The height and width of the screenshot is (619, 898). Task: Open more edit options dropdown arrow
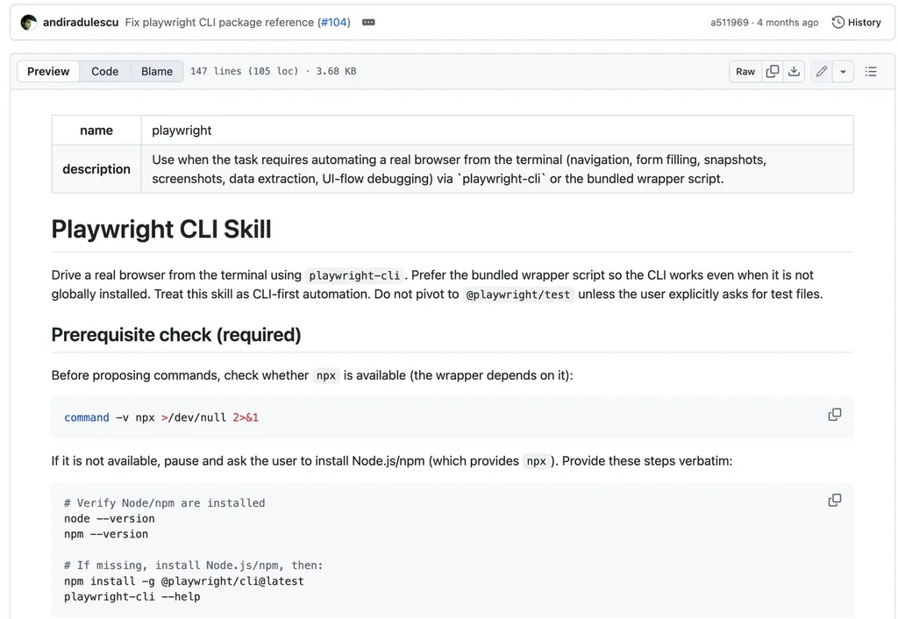point(843,72)
